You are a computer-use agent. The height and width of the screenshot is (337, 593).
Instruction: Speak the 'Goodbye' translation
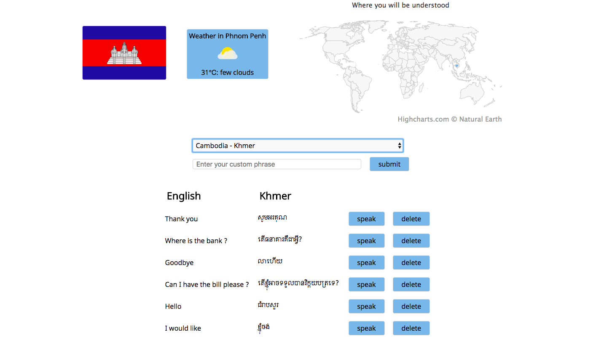coord(366,263)
